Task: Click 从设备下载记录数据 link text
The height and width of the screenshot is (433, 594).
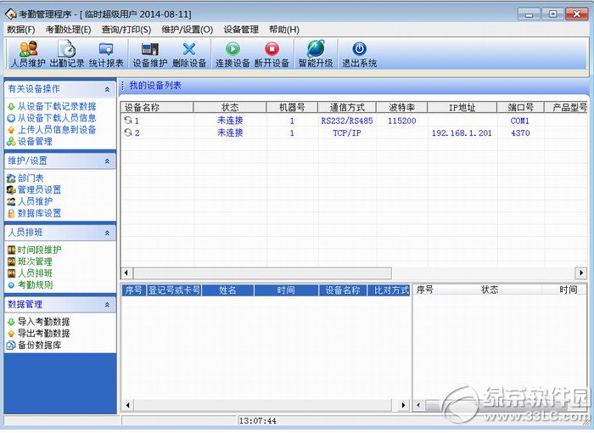Action: [x=57, y=106]
